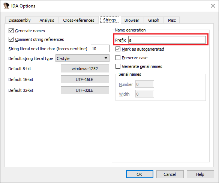Expand Default string literal type dropdown
The width and height of the screenshot is (219, 183).
point(82,58)
